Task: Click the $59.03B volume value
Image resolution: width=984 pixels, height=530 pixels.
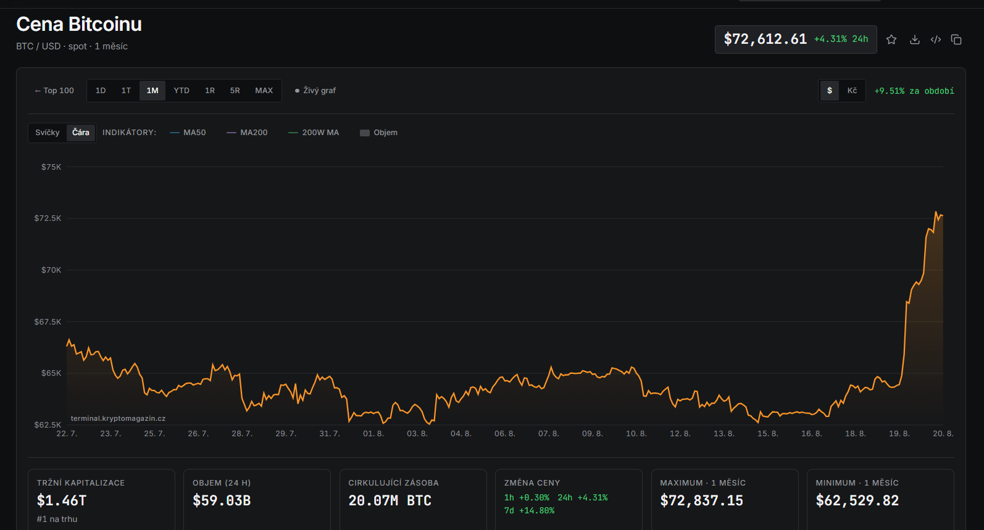Action: click(x=222, y=500)
